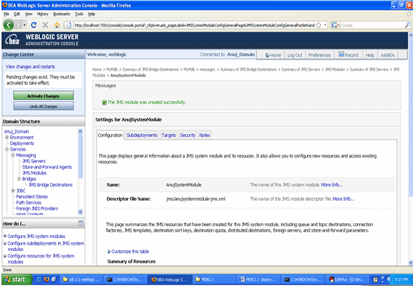
Task: Switch to the Targets tab
Action: pos(169,135)
